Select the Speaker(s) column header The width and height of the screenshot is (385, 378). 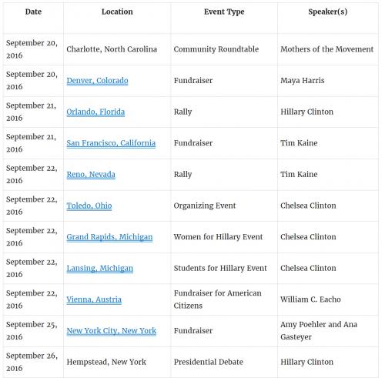(328, 12)
